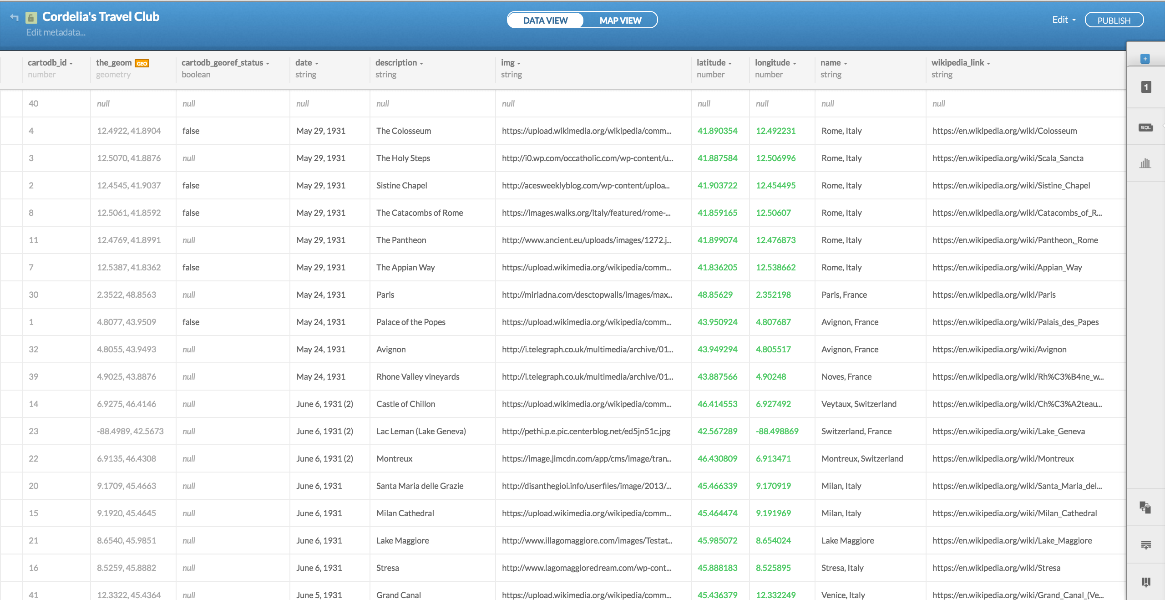This screenshot has height=600, width=1165.
Task: Click geometry cell 6.9135, 46.4308
Action: pos(133,459)
